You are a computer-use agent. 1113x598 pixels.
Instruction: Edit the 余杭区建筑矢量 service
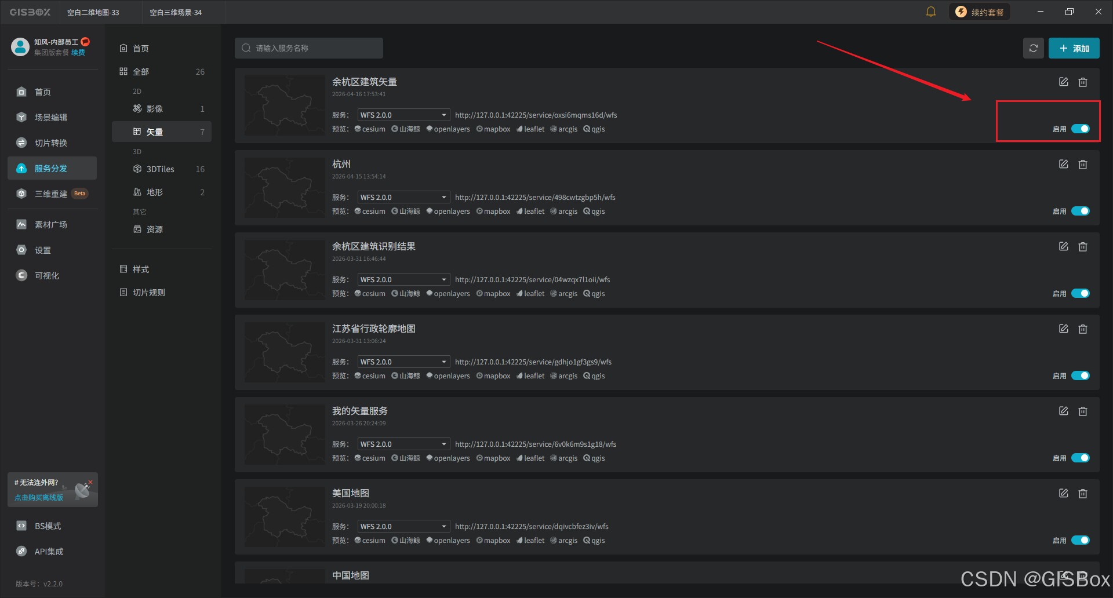click(x=1063, y=82)
